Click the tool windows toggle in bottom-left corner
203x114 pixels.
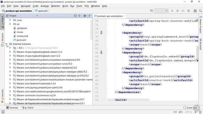(3, 112)
